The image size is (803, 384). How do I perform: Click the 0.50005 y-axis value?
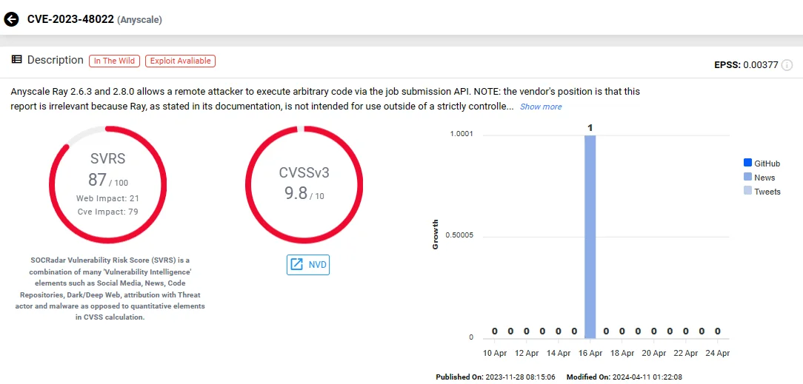point(459,235)
